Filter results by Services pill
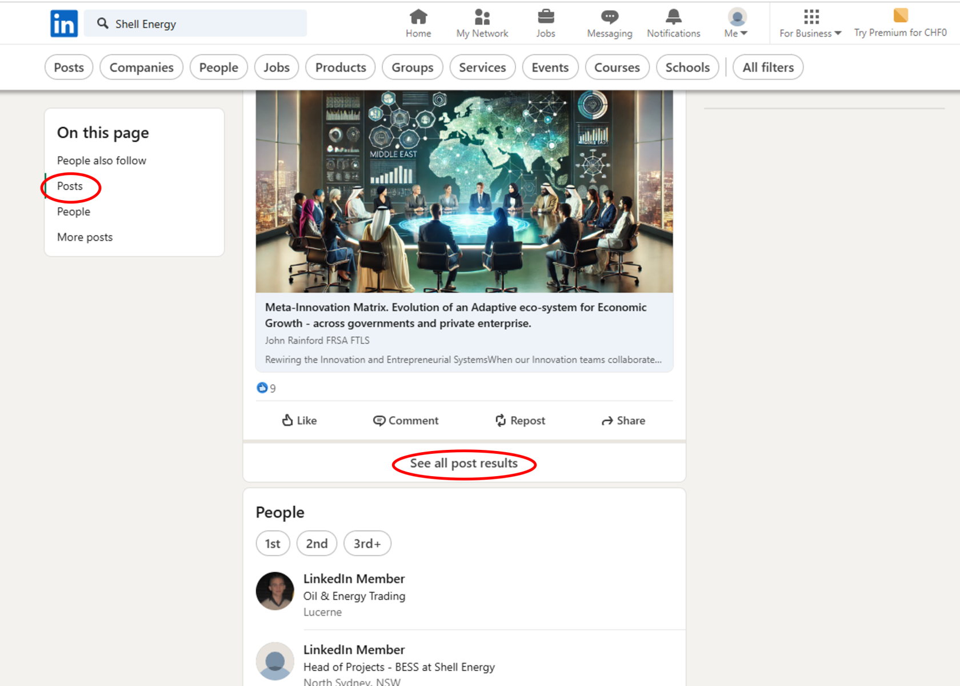 point(482,67)
